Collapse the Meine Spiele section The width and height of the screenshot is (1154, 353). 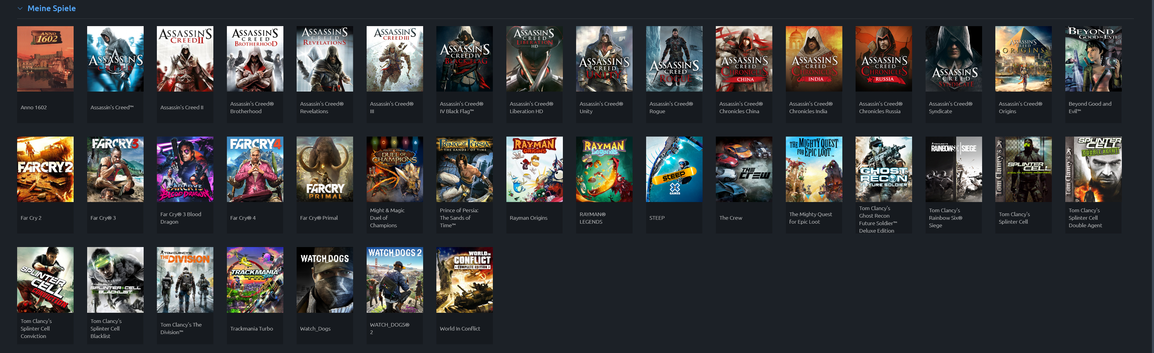coord(20,8)
